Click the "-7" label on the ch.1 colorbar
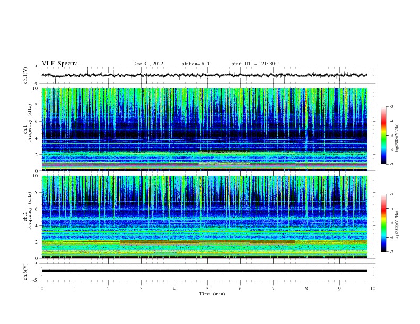Screen dimensions: 420x324 (x=391, y=164)
